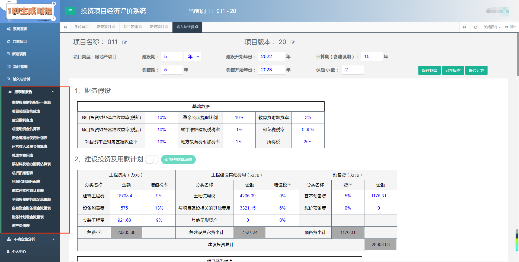Click the 投资估算编辑 button
519x262 pixels.
coord(178,160)
